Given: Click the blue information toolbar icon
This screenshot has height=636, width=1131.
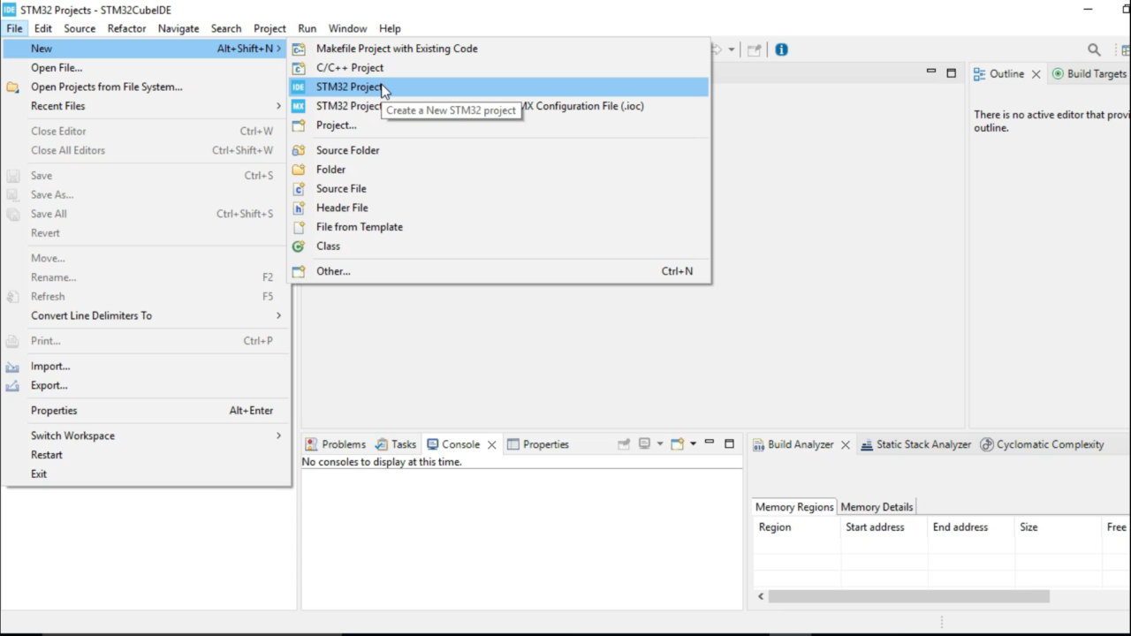Looking at the screenshot, I should (x=781, y=49).
